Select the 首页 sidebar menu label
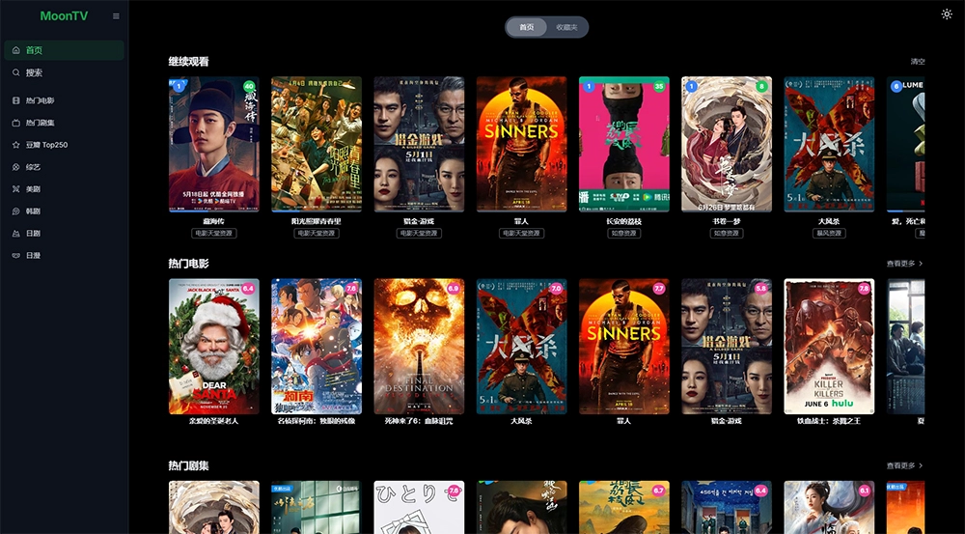The width and height of the screenshot is (965, 534). coord(34,50)
